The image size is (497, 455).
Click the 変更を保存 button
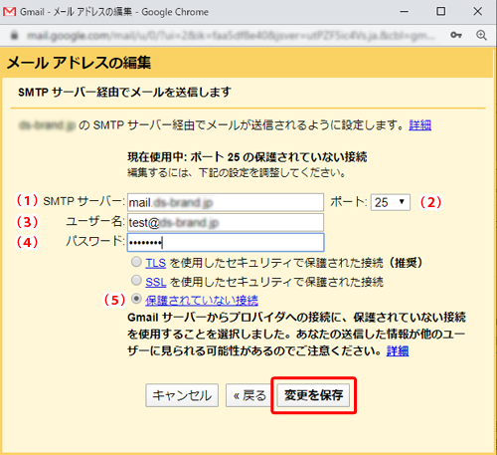click(313, 395)
